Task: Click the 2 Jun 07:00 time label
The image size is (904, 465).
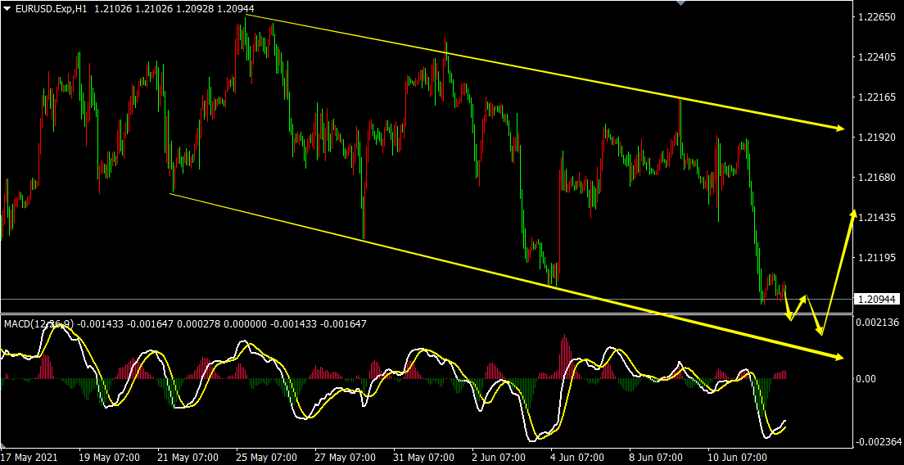Action: pos(499,458)
